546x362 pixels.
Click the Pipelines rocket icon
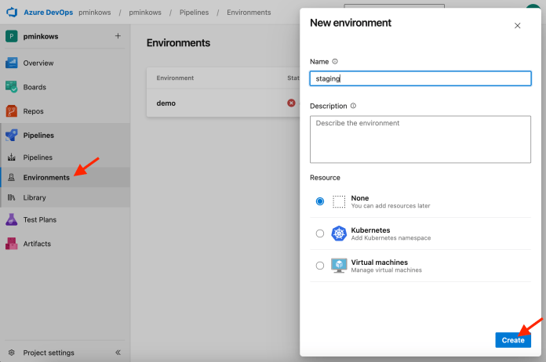[x=12, y=136]
